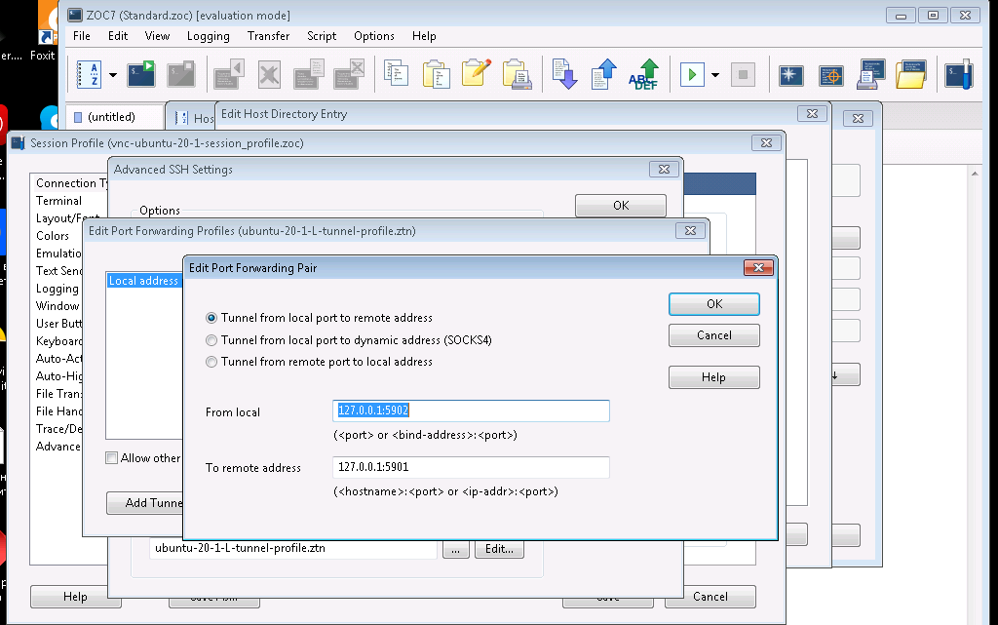
Task: Click the quick connect terminal icon
Action: (142, 74)
